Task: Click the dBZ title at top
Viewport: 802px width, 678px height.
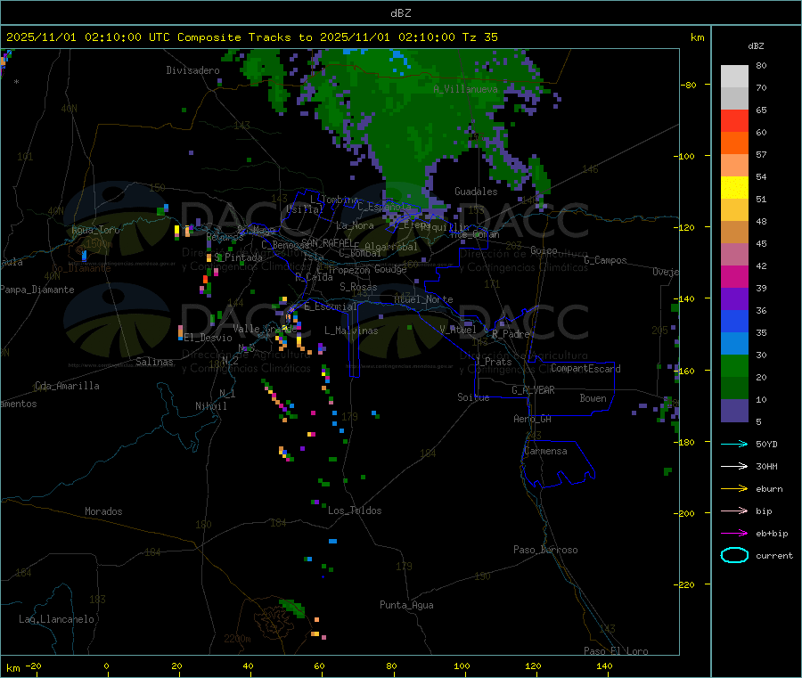Action: tap(400, 13)
